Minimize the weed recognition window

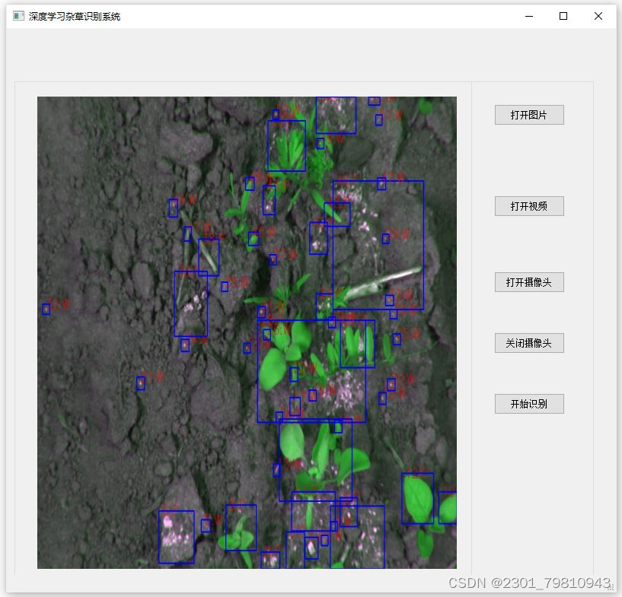coord(529,16)
